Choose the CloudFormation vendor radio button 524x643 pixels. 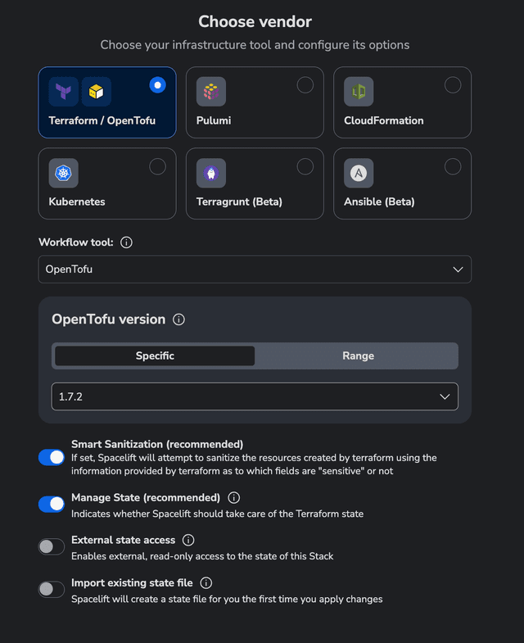[x=453, y=85]
